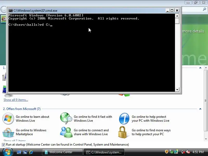Click the search magnifier in Welcome Center

(x=204, y=9)
